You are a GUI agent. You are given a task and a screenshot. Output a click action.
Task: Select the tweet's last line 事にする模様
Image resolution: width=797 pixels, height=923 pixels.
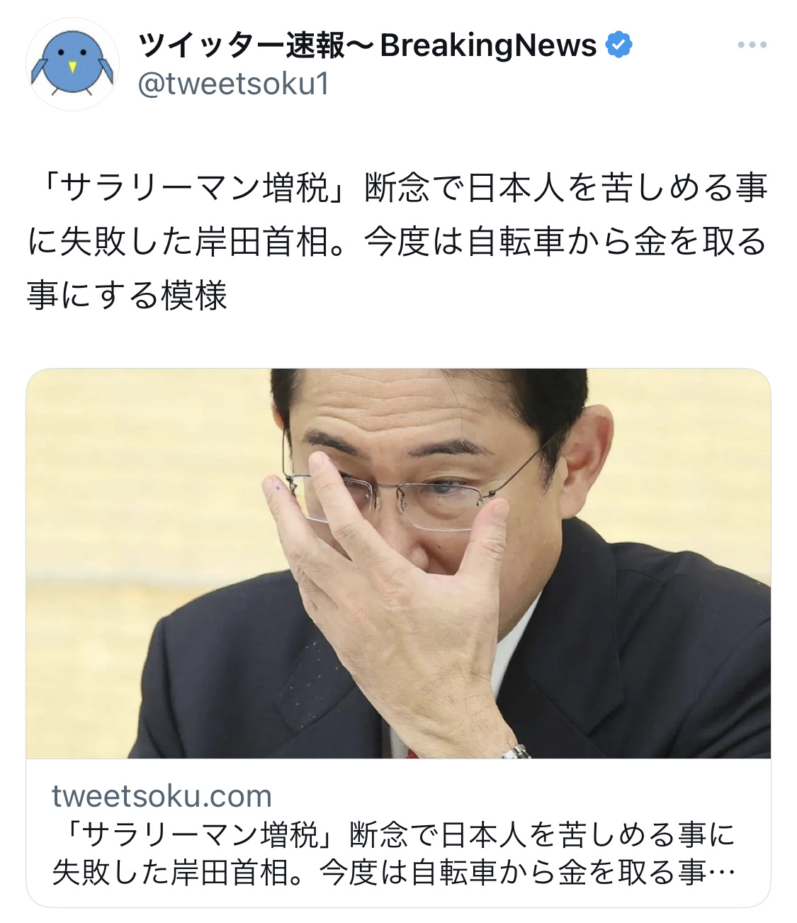pos(128,295)
